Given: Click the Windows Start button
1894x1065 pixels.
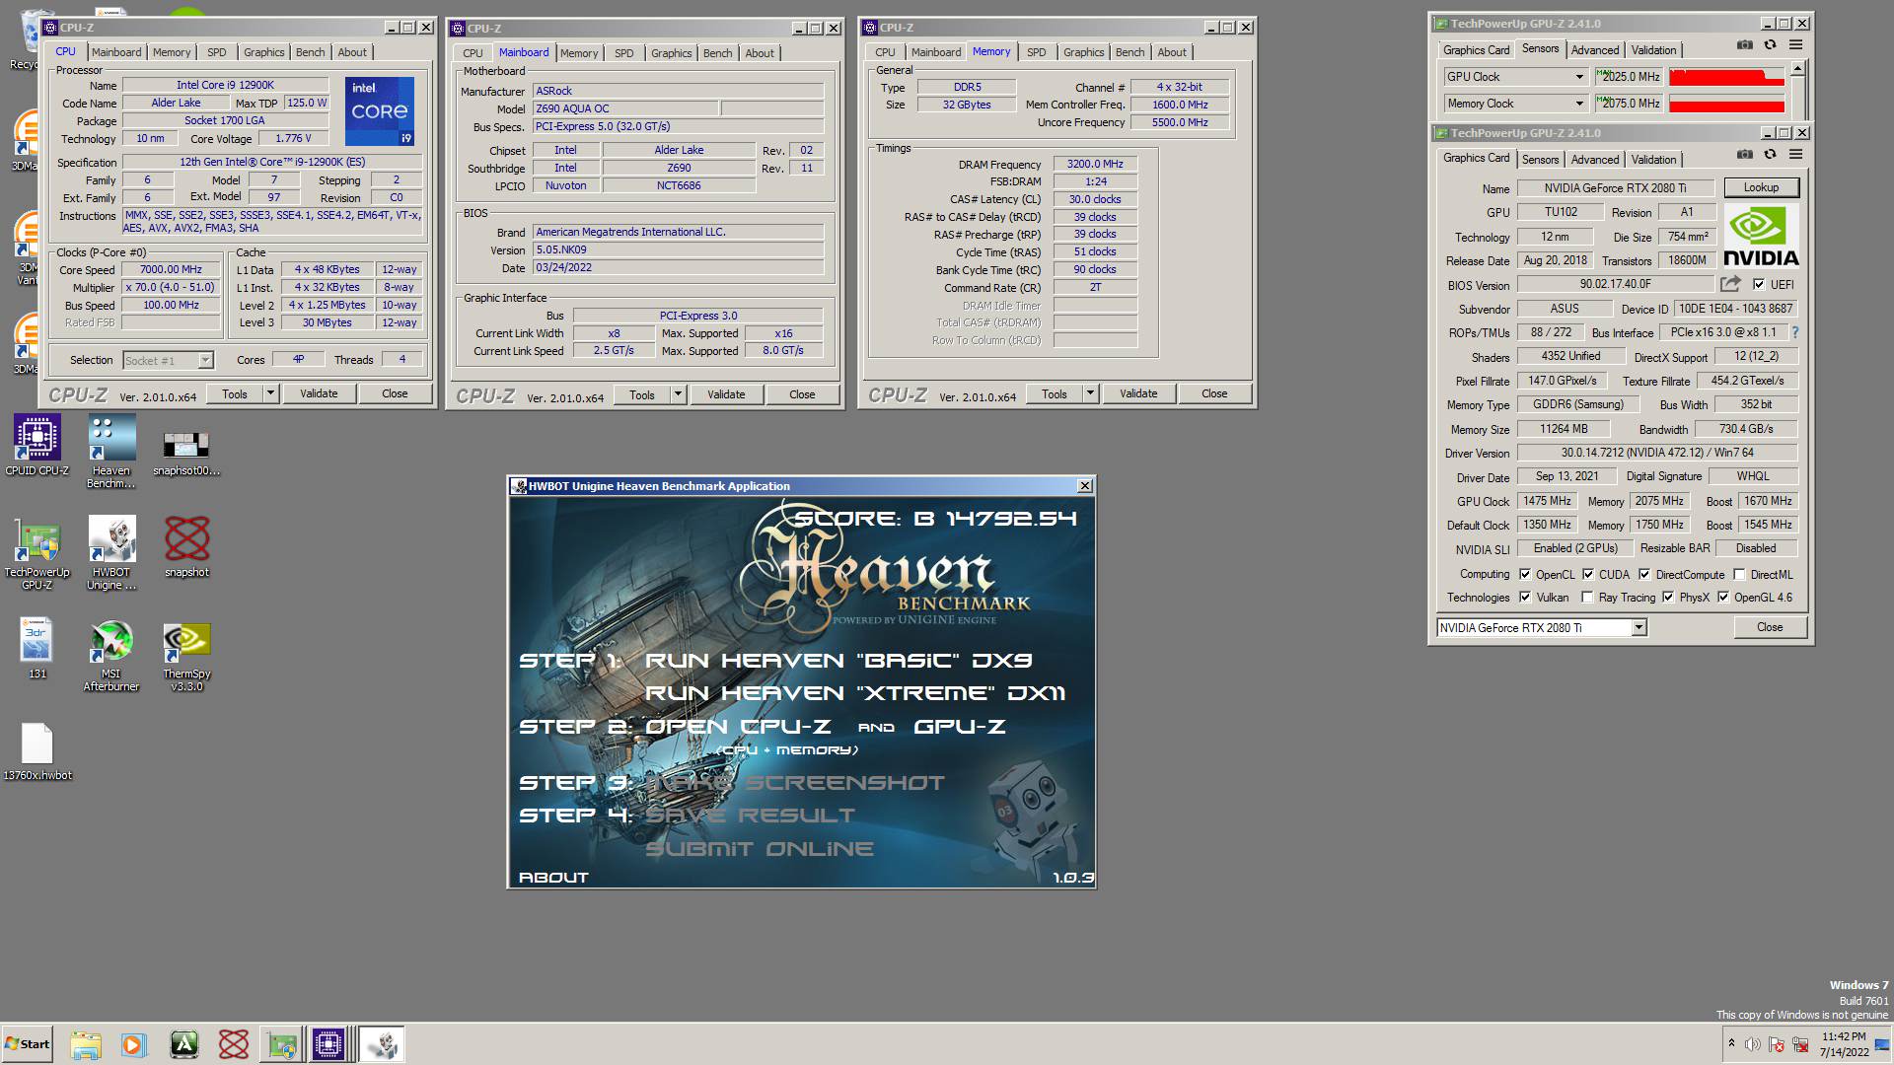Looking at the screenshot, I should (x=27, y=1044).
